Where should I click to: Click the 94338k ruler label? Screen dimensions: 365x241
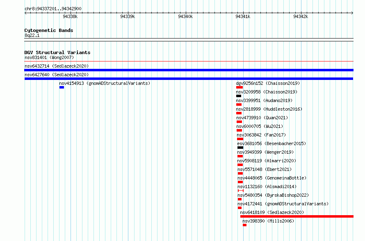[70, 16]
